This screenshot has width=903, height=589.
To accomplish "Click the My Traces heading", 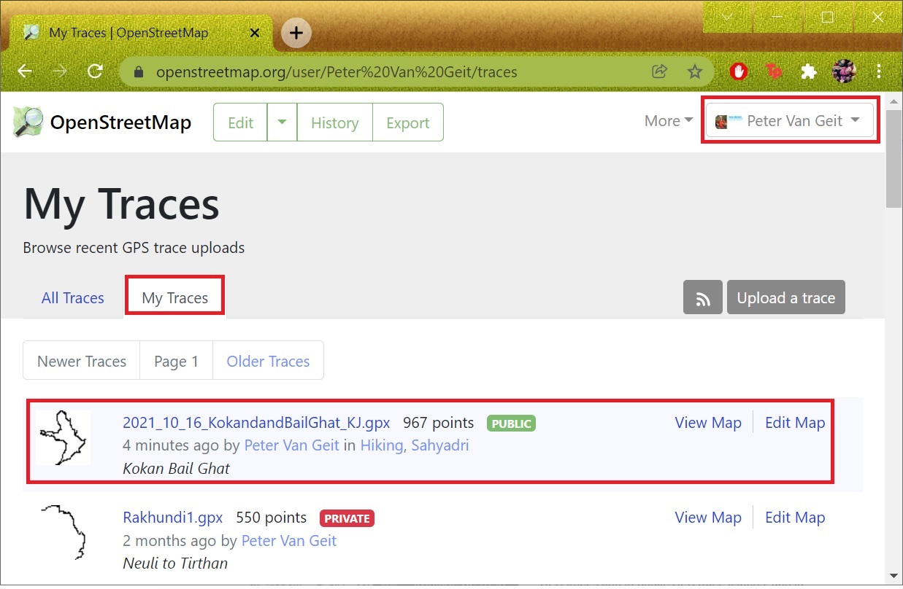I will pyautogui.click(x=121, y=204).
